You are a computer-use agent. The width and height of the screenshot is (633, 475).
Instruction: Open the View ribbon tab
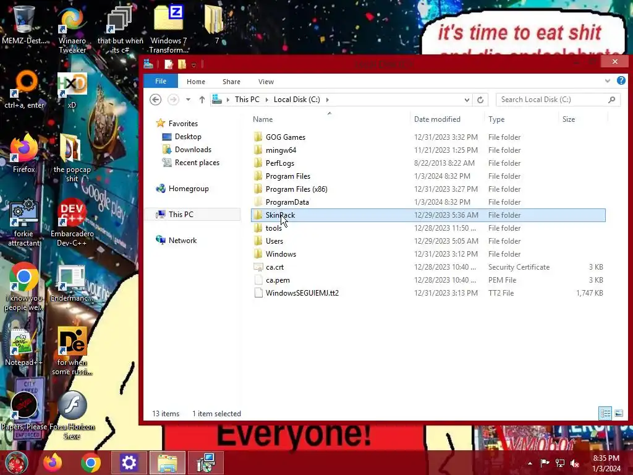tap(266, 82)
